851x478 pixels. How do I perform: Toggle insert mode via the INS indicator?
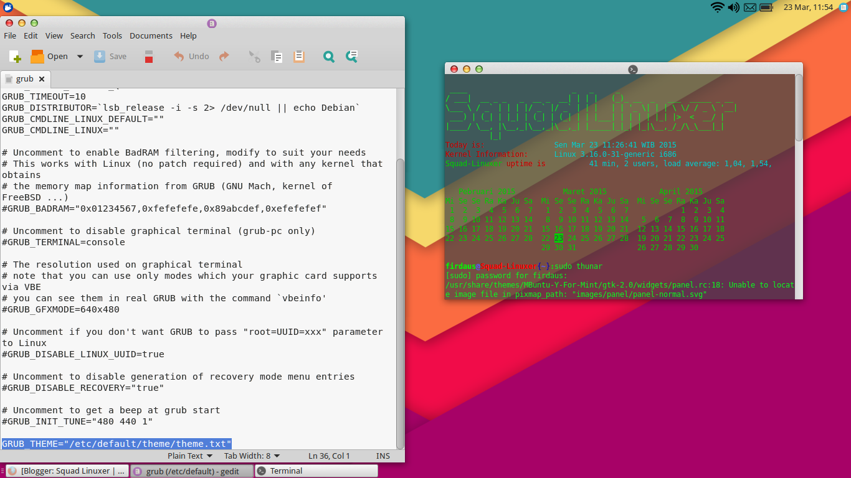pyautogui.click(x=383, y=456)
